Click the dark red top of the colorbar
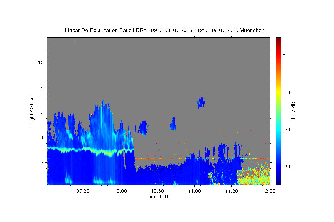The image size is (334, 222). 278,40
